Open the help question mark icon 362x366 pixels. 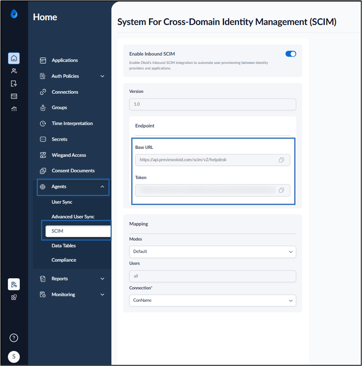14,338
